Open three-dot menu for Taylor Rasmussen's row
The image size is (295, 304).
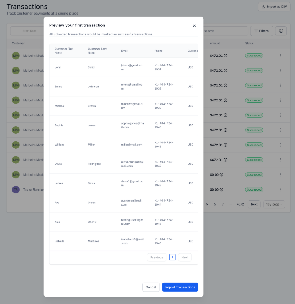tap(280, 190)
